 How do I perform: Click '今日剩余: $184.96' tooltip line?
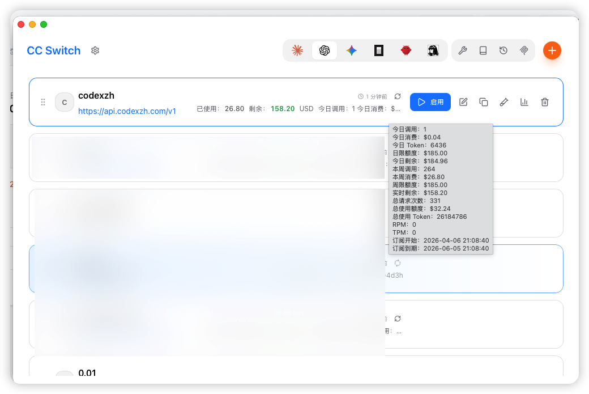[x=420, y=161]
